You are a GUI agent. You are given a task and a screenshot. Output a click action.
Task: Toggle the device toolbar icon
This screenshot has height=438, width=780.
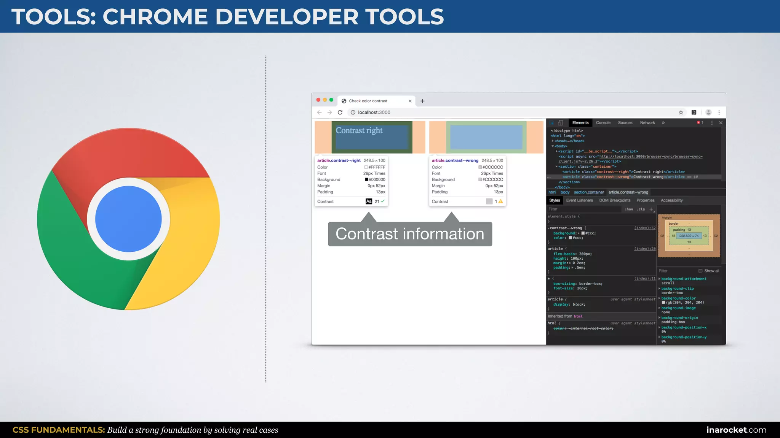click(x=560, y=123)
